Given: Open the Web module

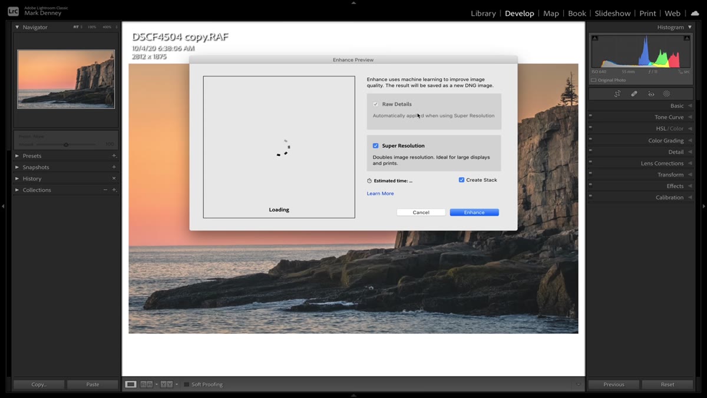Looking at the screenshot, I should [672, 13].
